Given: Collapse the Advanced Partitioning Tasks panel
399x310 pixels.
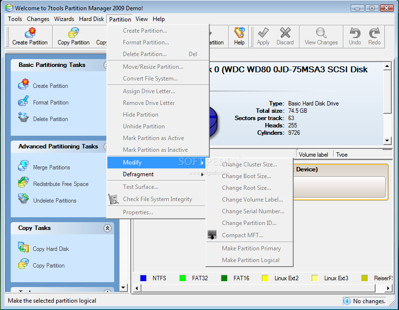Looking at the screenshot, I should pyautogui.click(x=105, y=147).
